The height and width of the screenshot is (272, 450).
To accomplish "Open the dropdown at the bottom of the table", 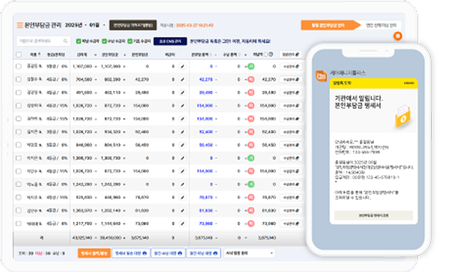I will pyautogui.click(x=249, y=253).
